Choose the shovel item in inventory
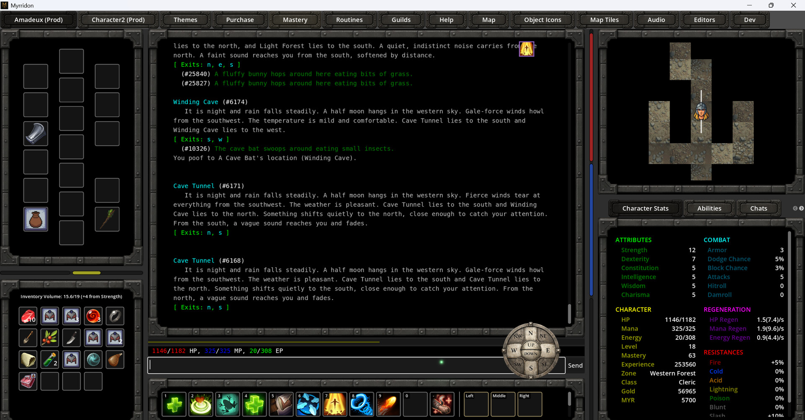Image resolution: width=805 pixels, height=420 pixels. click(28, 338)
